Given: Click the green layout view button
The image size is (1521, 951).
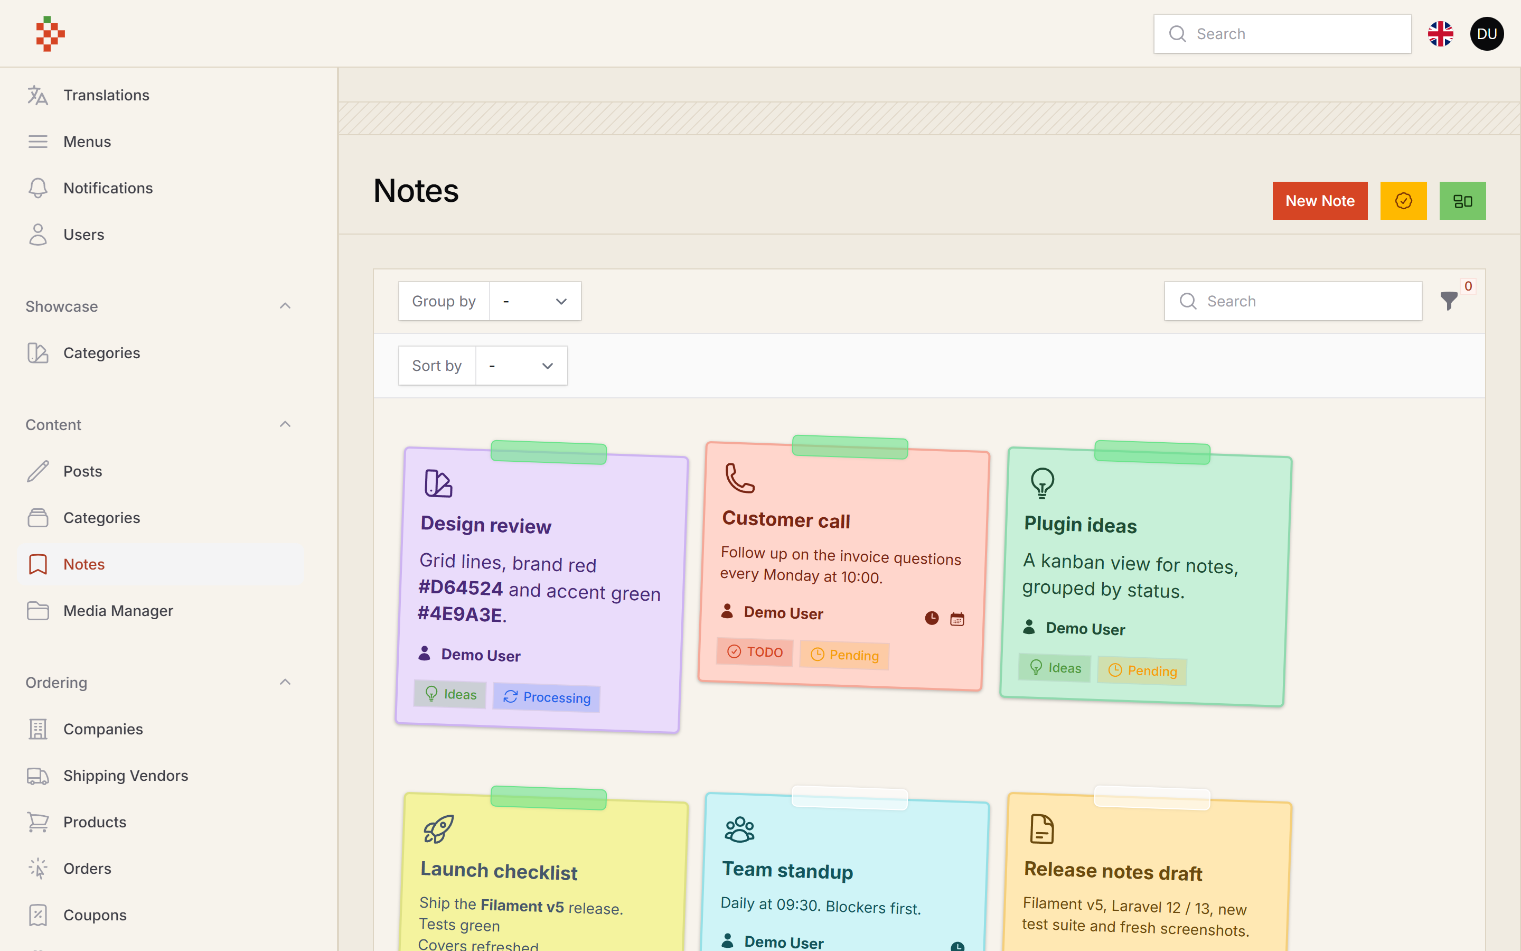Looking at the screenshot, I should (x=1462, y=201).
